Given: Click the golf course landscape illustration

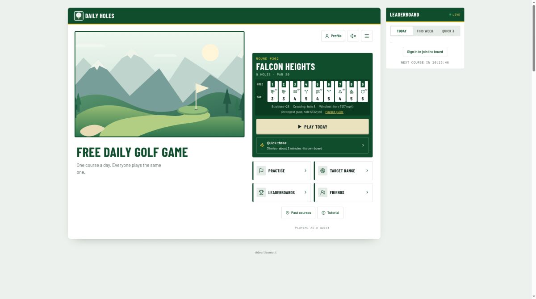Looking at the screenshot, I should coord(159,84).
